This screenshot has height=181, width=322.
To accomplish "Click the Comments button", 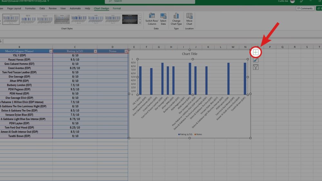I will [305, 8].
